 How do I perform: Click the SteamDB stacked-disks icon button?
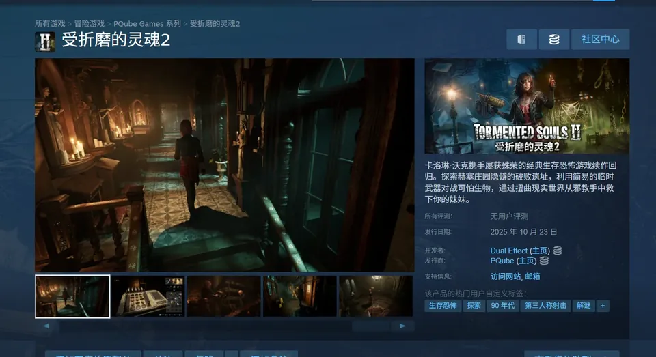554,40
